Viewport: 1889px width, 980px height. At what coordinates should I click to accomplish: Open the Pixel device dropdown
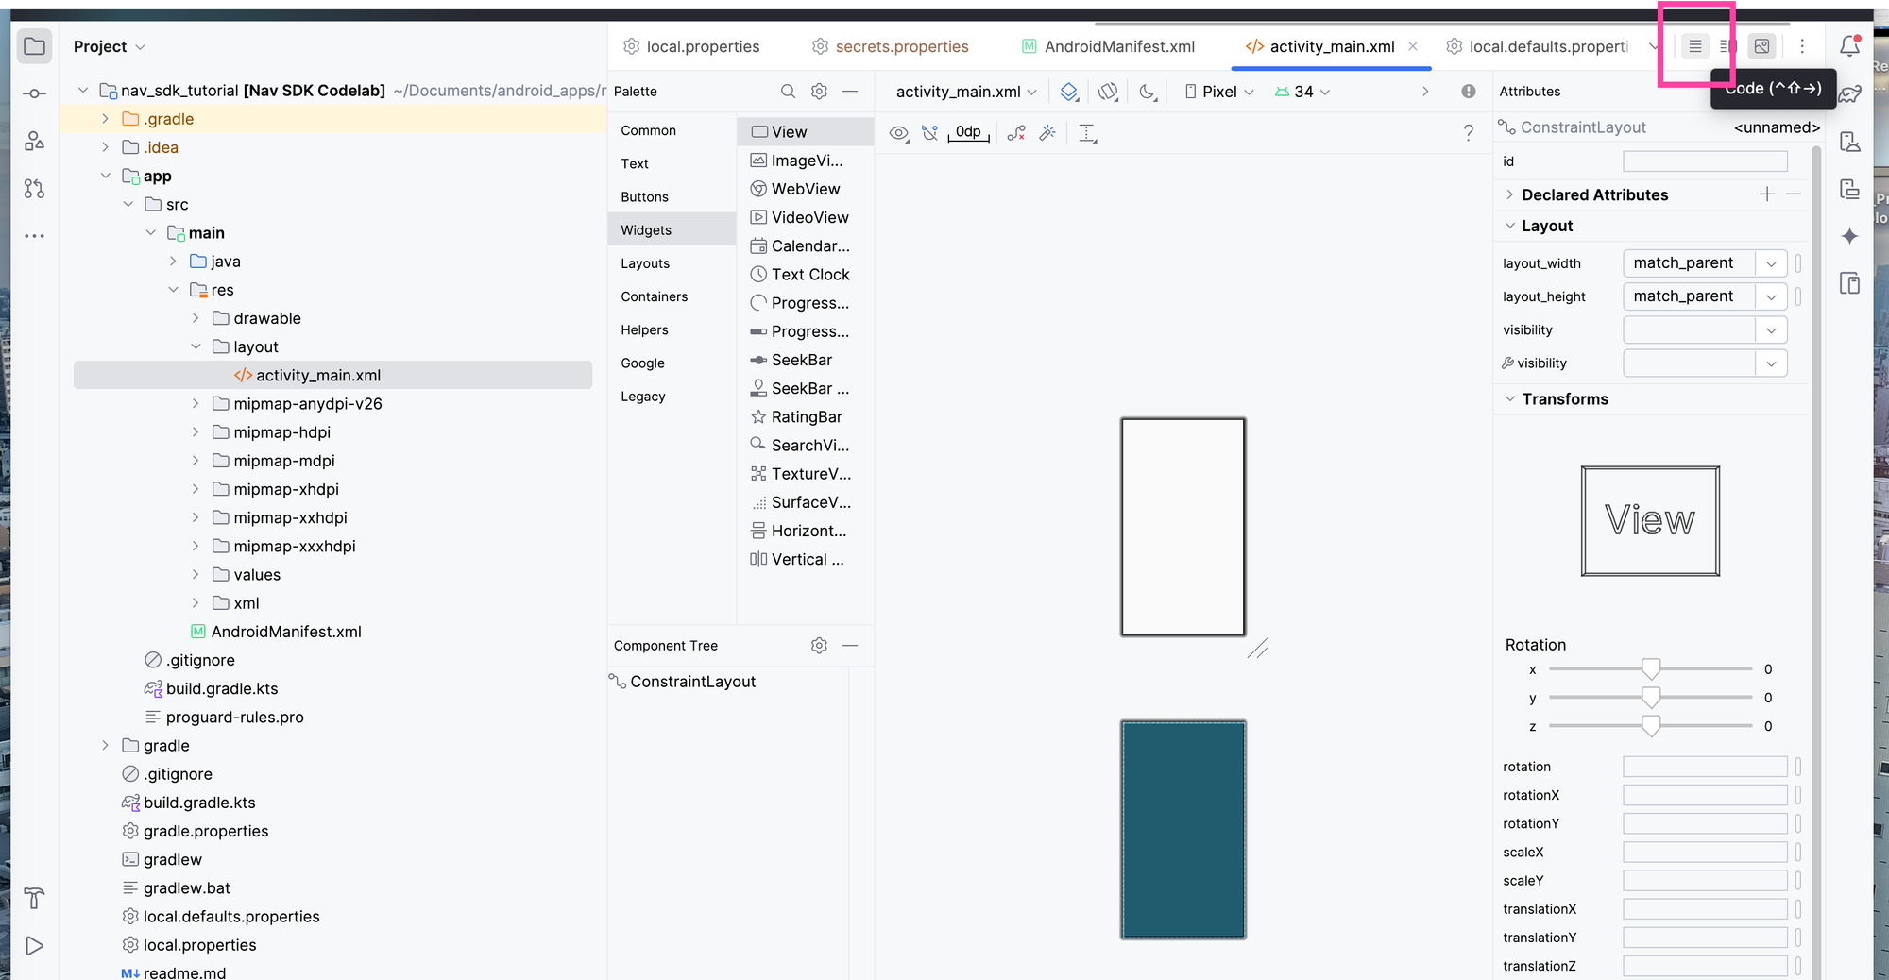(1218, 91)
